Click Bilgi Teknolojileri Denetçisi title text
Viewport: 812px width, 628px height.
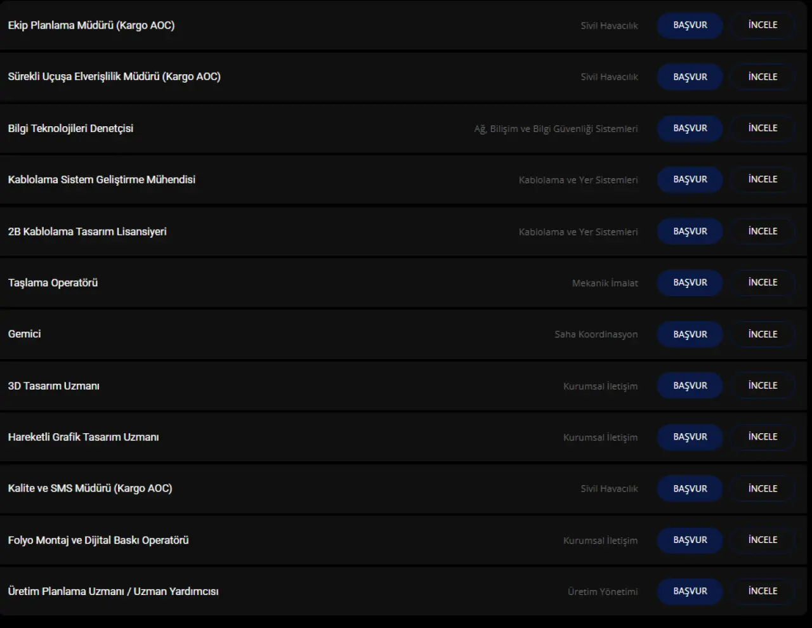pyautogui.click(x=70, y=128)
